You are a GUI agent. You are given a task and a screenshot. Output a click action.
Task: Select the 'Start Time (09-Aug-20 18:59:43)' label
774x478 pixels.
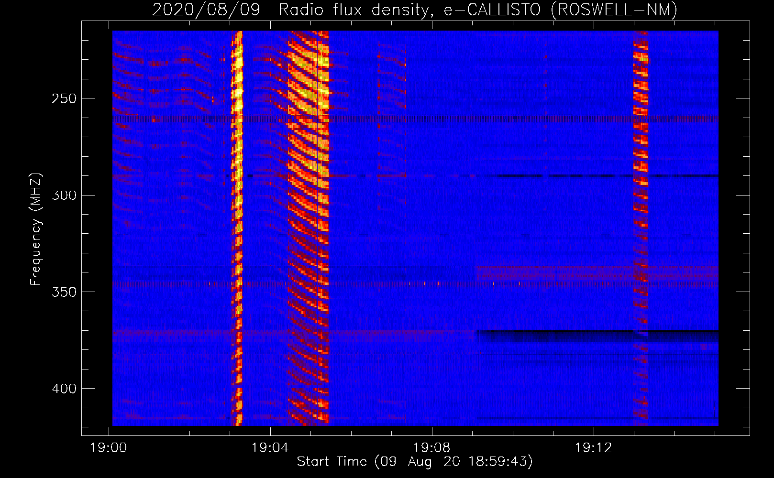pyautogui.click(x=415, y=462)
